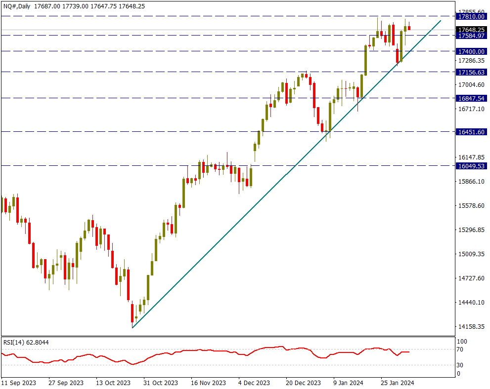Screen dimensions: 490x389
Task: Click the 17156.63 level label
Action: pyautogui.click(x=471, y=73)
